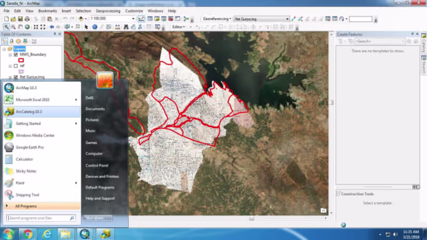Click the red MWS_Boundary symbol swatch
The width and height of the screenshot is (427, 240).
click(21, 60)
